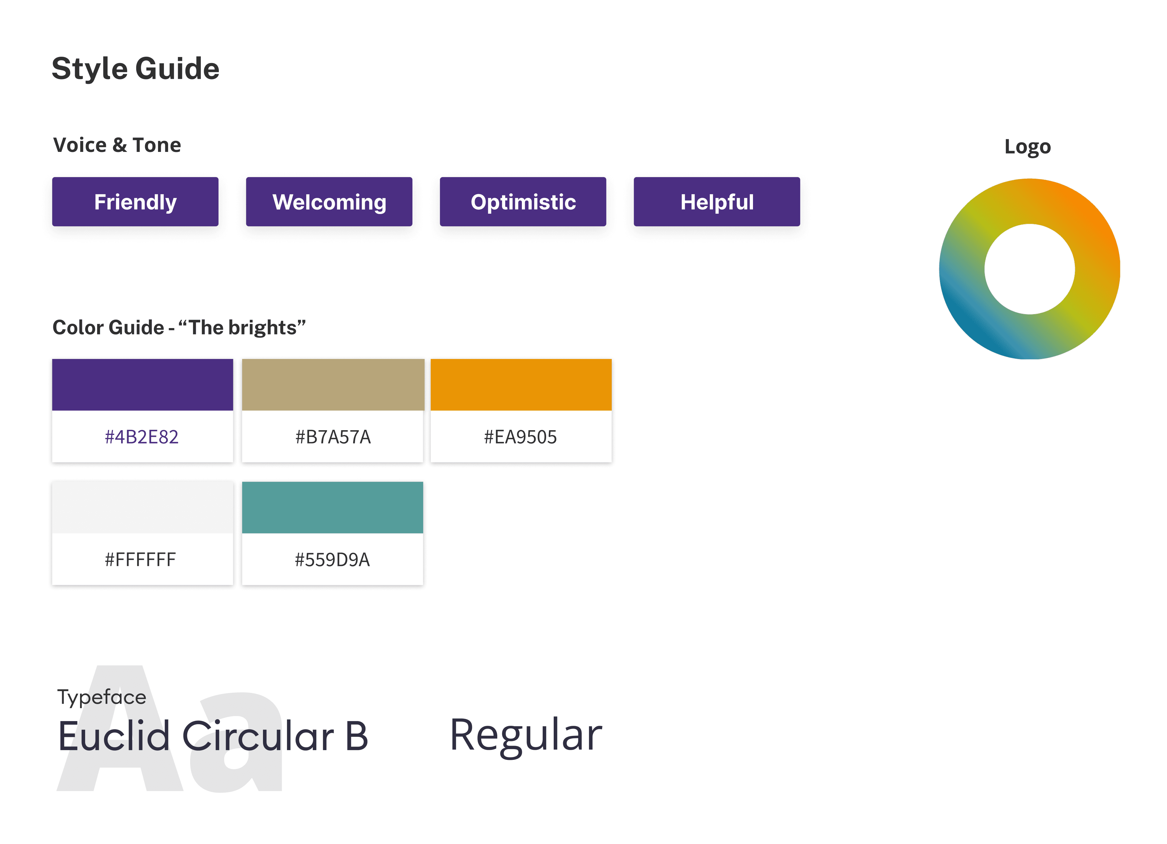The height and width of the screenshot is (844, 1167).
Task: Click the Style Guide heading
Action: [136, 69]
